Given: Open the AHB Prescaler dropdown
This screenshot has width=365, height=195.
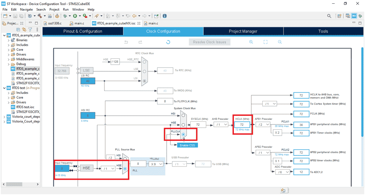Looking at the screenshot, I should [221, 125].
